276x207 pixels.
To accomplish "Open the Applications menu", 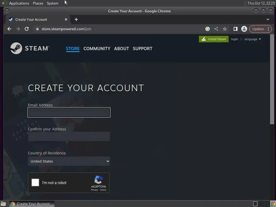I will (x=19, y=3).
